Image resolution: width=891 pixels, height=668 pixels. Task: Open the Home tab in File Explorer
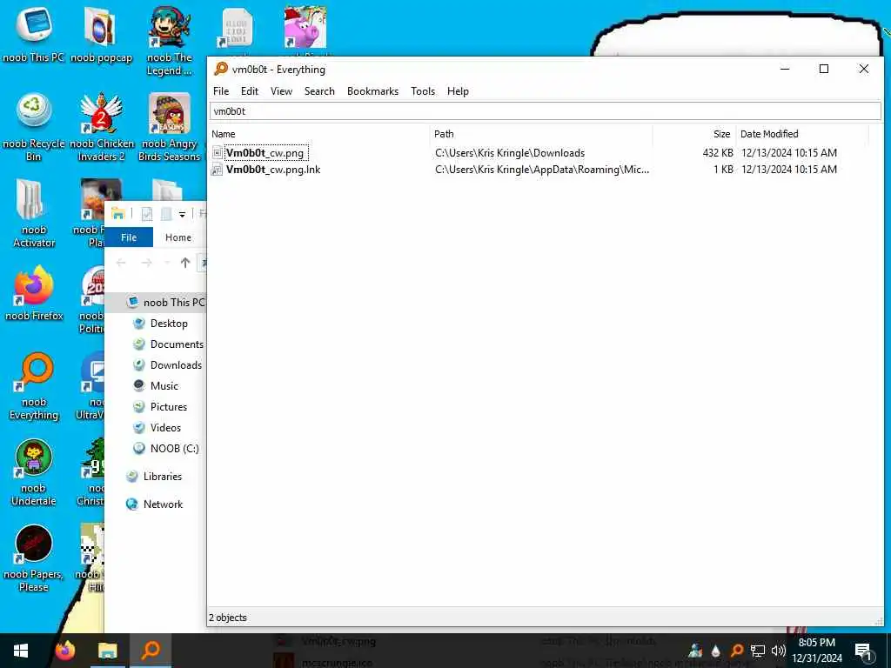[178, 237]
